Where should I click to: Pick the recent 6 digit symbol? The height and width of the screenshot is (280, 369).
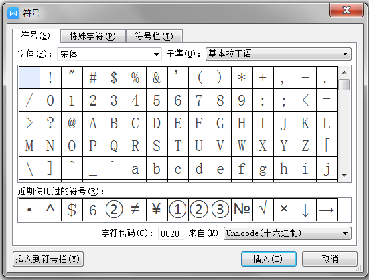pos(93,210)
